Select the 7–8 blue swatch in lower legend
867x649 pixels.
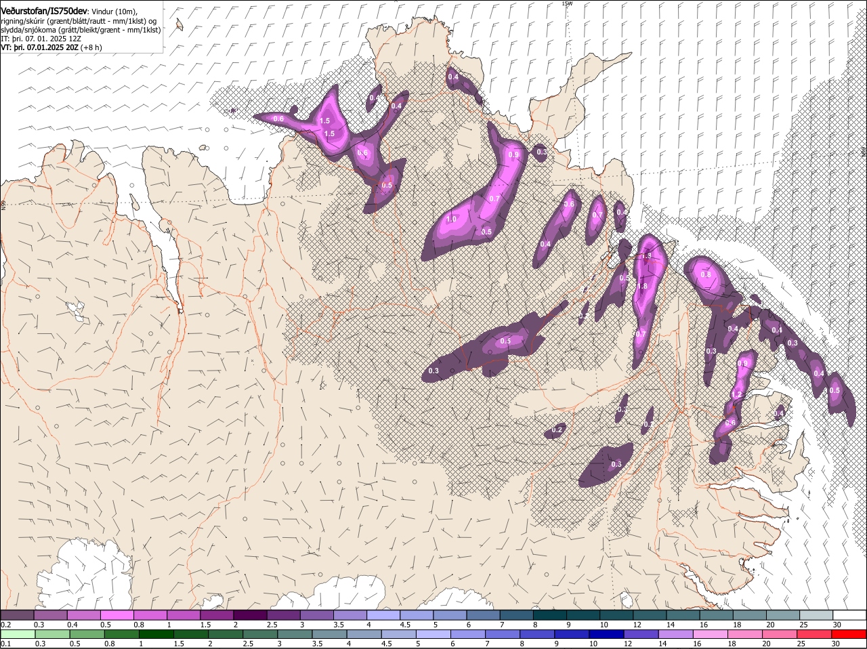502,634
